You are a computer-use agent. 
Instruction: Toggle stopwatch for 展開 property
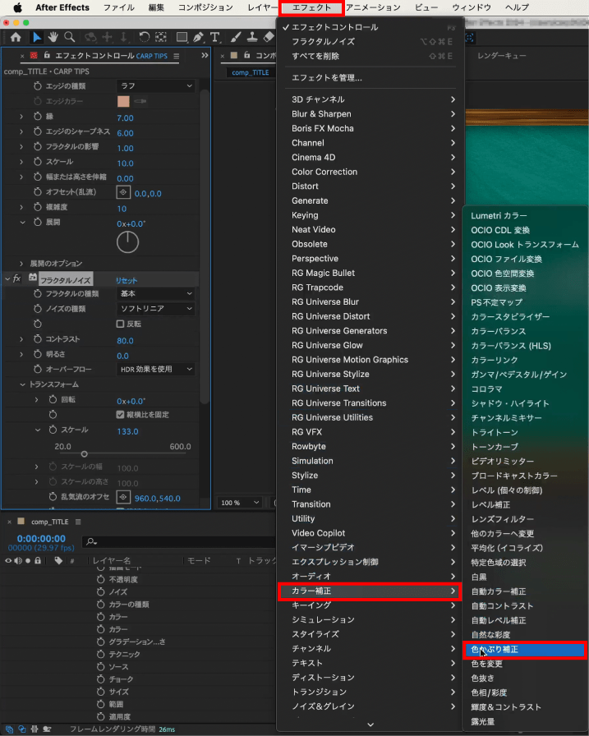(x=38, y=222)
